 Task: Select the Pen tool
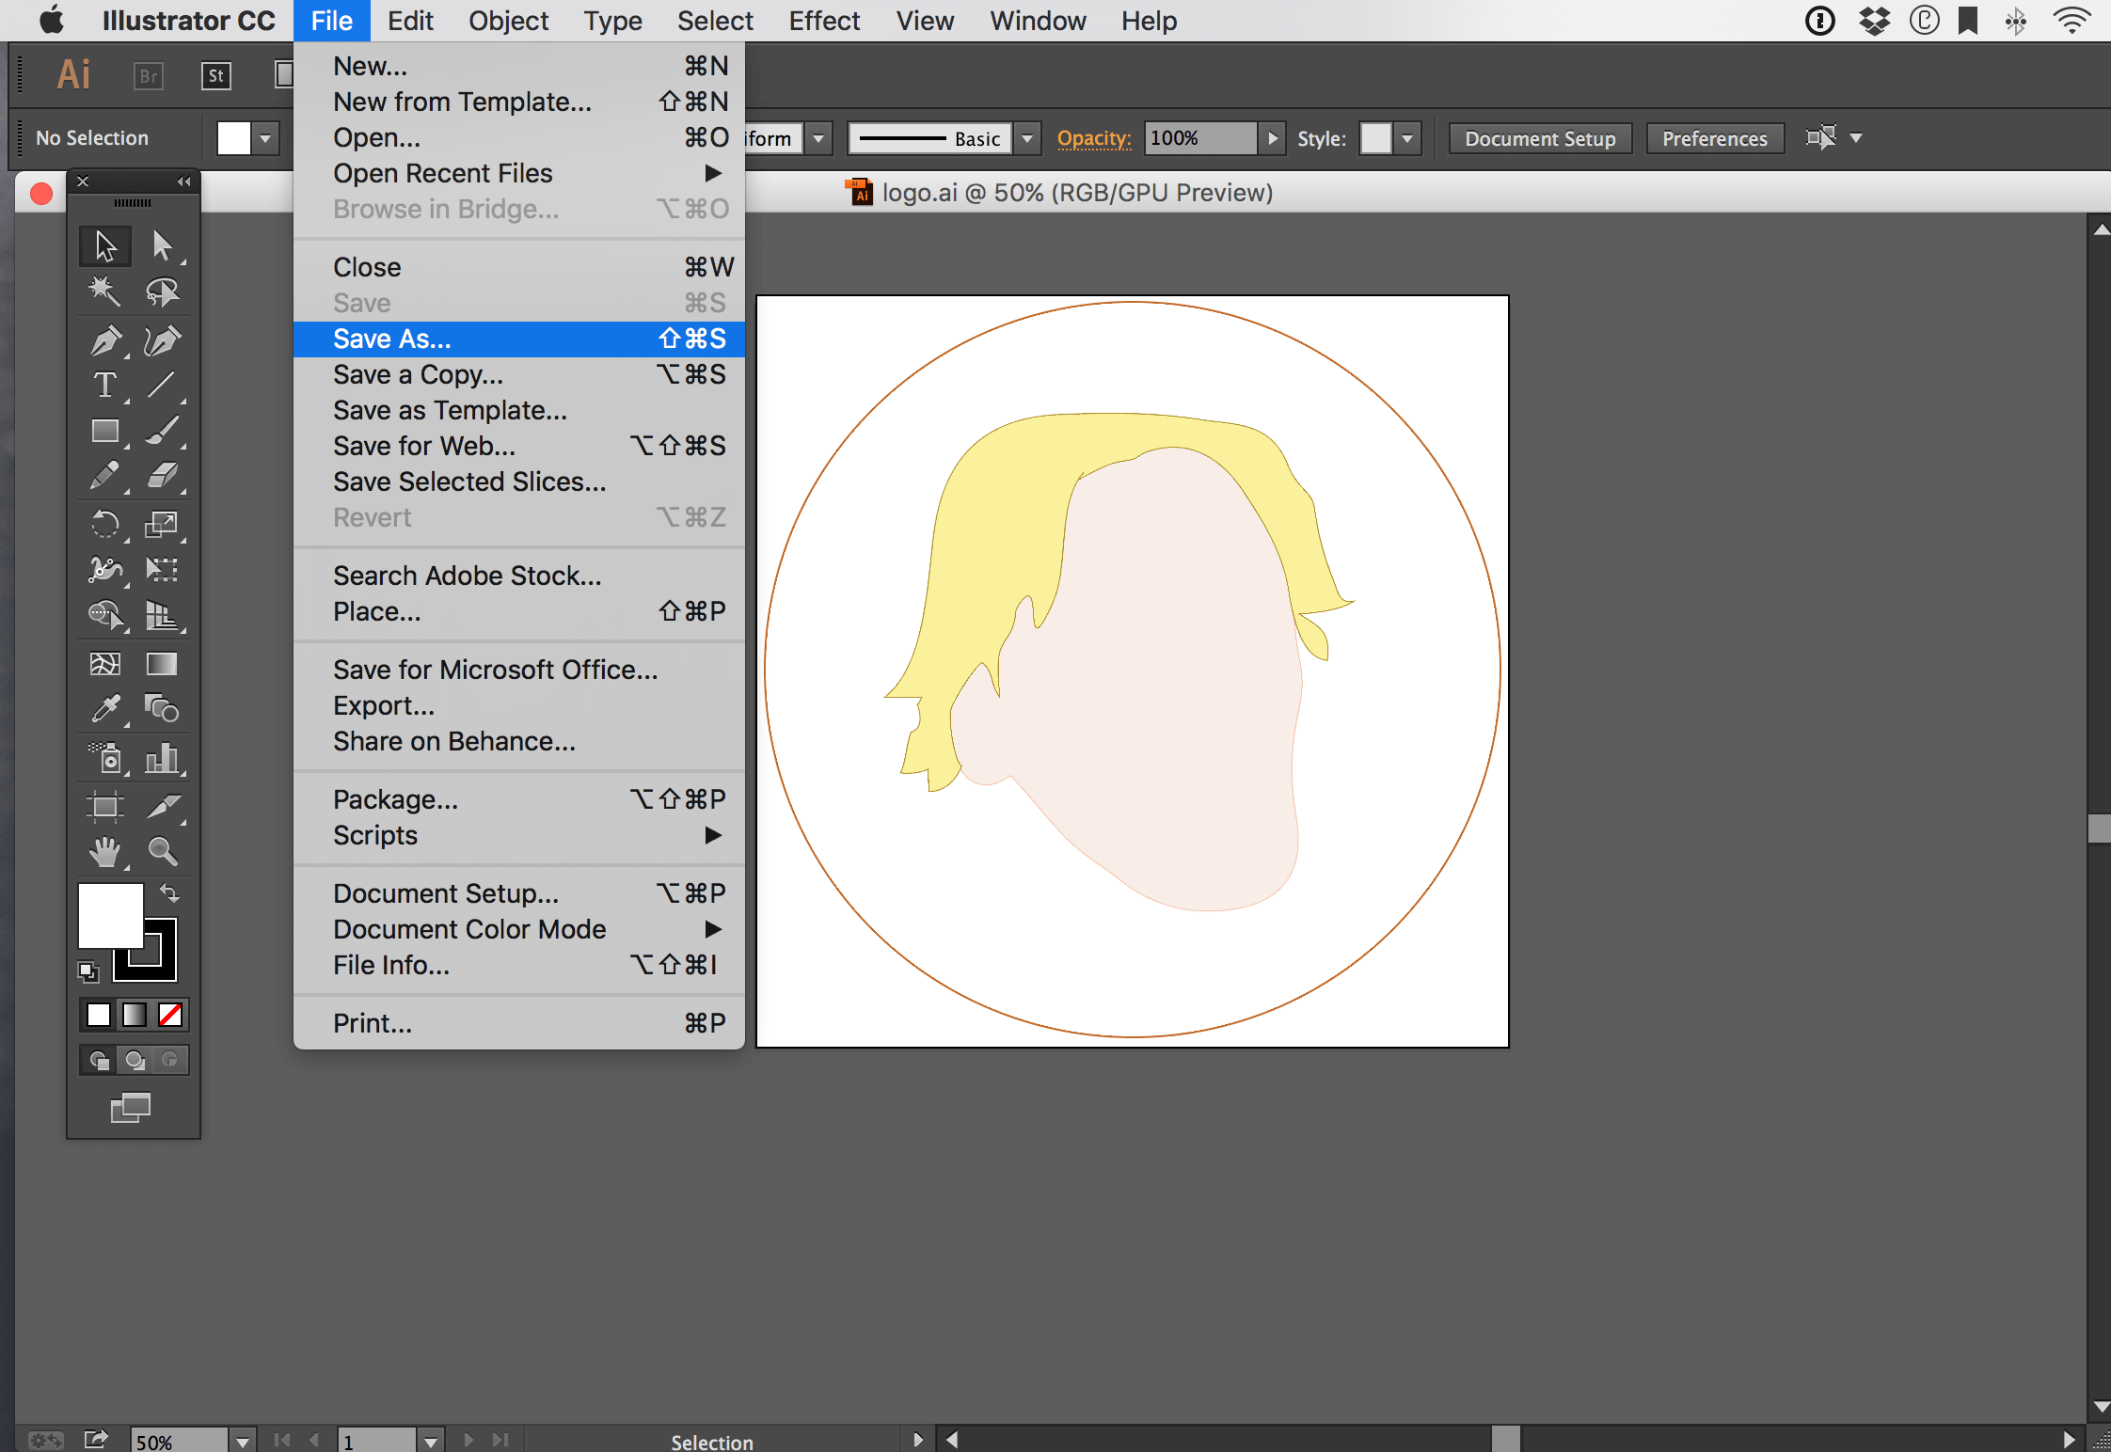[104, 341]
